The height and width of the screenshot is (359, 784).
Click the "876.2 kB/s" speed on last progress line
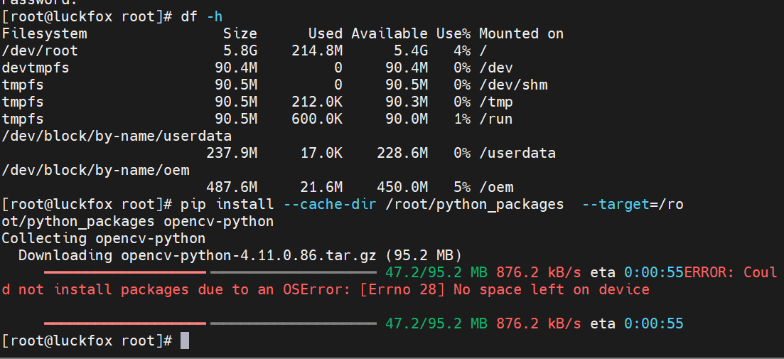[x=539, y=323]
